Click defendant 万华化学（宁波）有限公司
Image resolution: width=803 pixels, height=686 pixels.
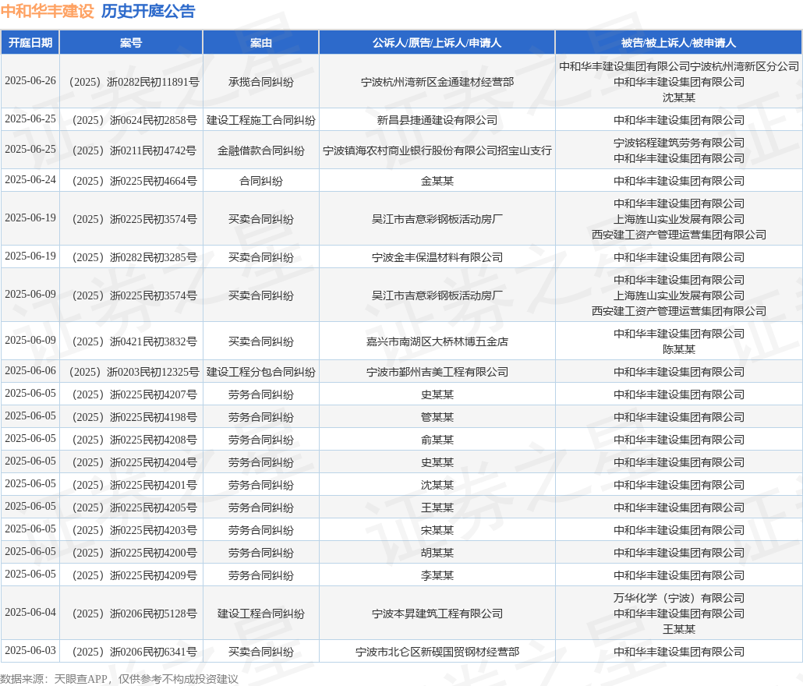click(678, 598)
